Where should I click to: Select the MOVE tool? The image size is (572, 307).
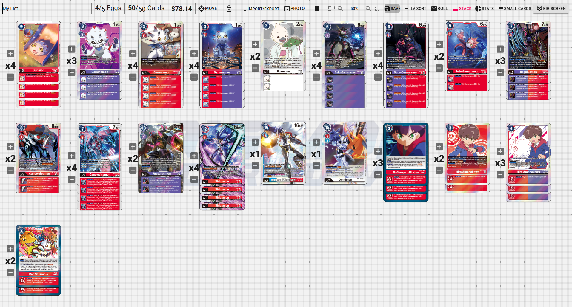tap(208, 9)
